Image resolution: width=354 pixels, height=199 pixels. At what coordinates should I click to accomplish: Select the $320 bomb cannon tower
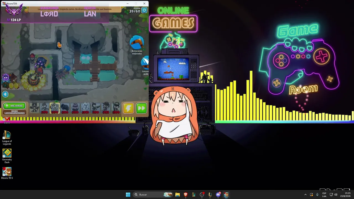pos(65,108)
